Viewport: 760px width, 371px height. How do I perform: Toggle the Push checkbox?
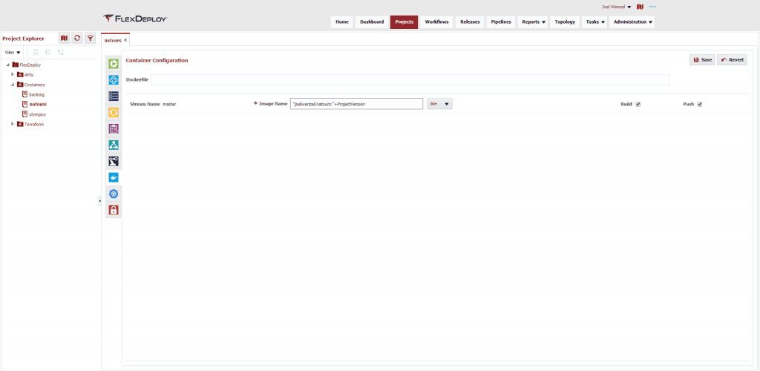[x=699, y=104]
